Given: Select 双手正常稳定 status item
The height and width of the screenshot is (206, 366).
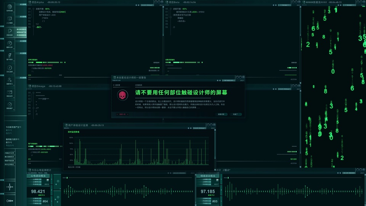Looking at the screenshot, I should tap(10, 164).
